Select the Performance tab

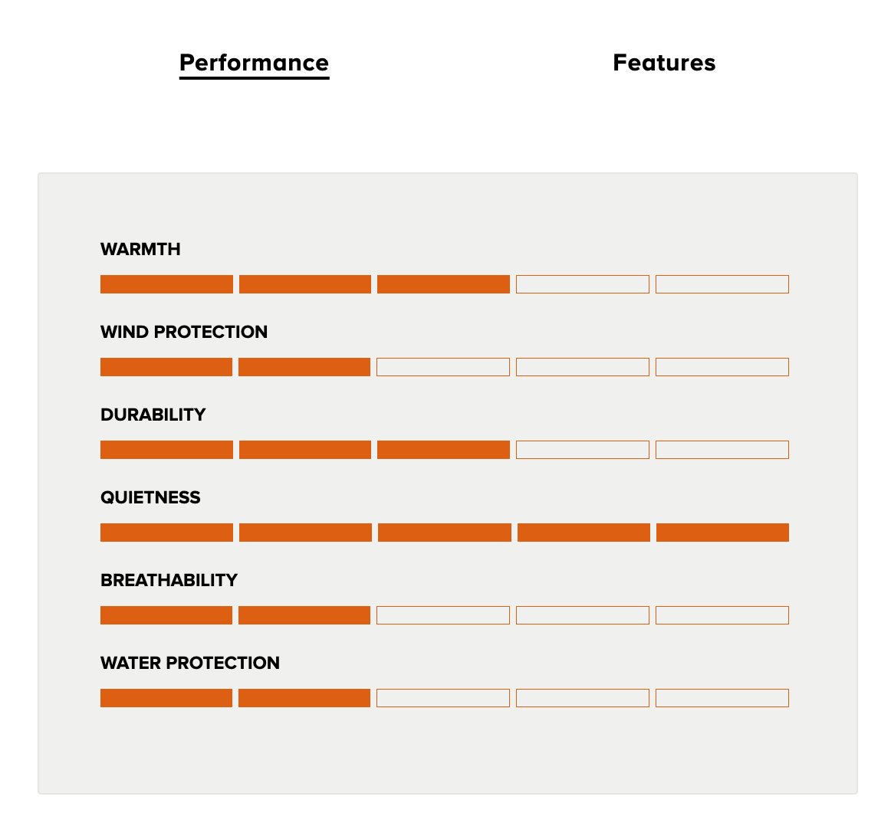[254, 63]
